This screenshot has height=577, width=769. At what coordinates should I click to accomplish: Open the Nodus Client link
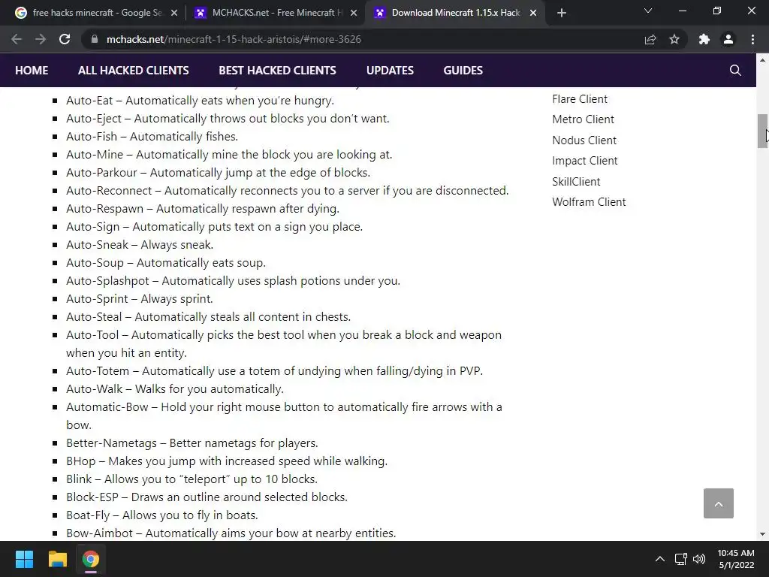click(x=584, y=140)
